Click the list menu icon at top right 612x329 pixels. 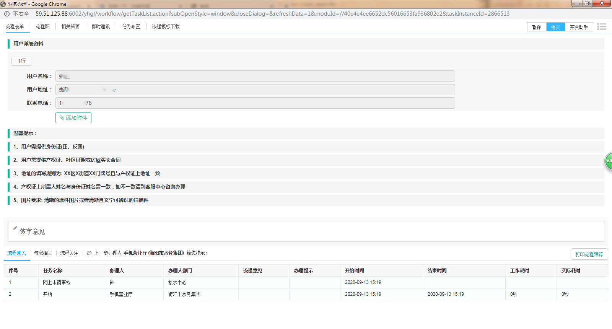pyautogui.click(x=602, y=26)
